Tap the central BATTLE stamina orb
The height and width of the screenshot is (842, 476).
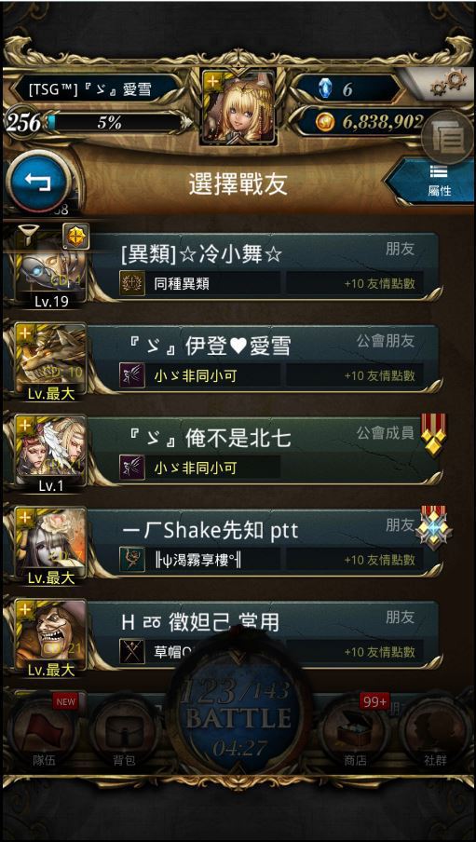(x=239, y=709)
